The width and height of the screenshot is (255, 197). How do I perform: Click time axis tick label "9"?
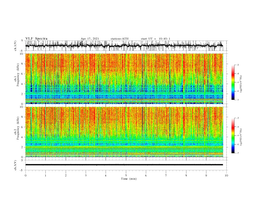tap(206, 175)
